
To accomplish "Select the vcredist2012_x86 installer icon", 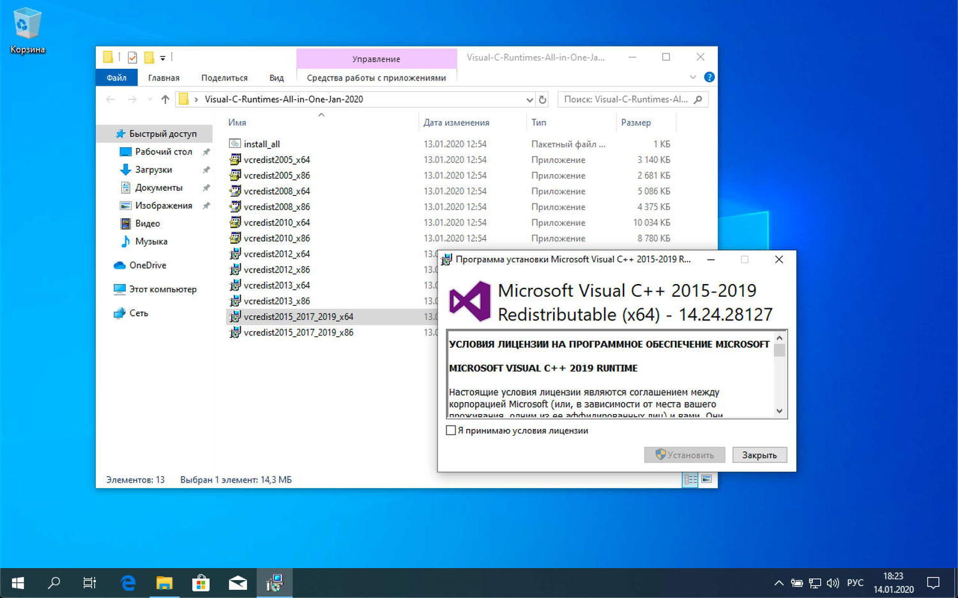I will [235, 269].
